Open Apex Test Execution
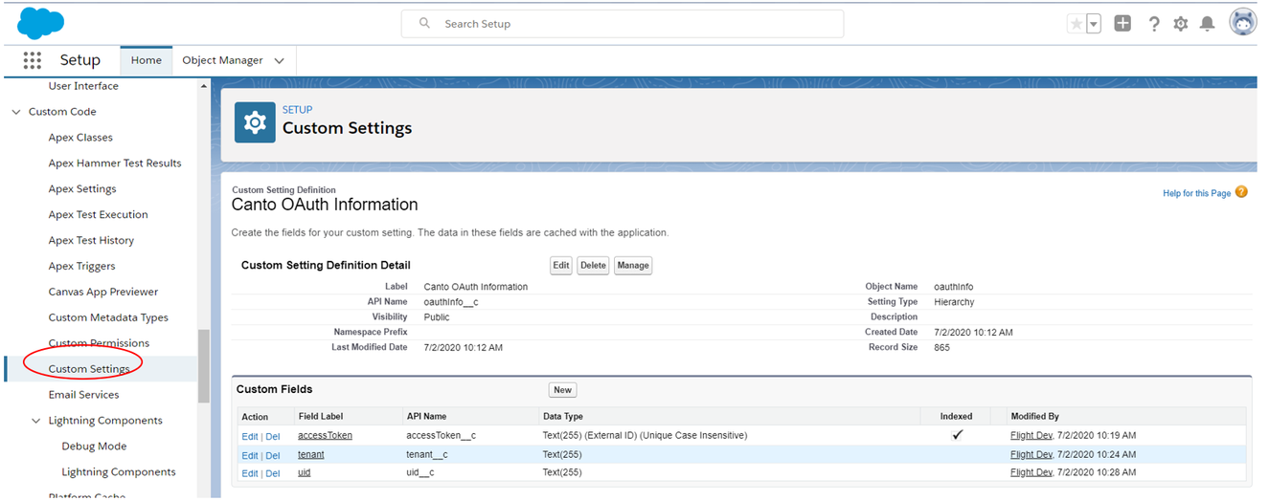The height and width of the screenshot is (501, 1269). coord(98,215)
